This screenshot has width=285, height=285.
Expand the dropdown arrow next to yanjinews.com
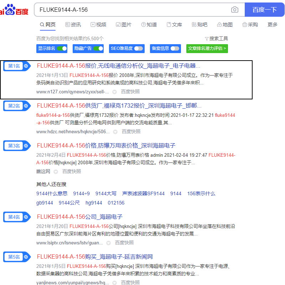pos(114,283)
